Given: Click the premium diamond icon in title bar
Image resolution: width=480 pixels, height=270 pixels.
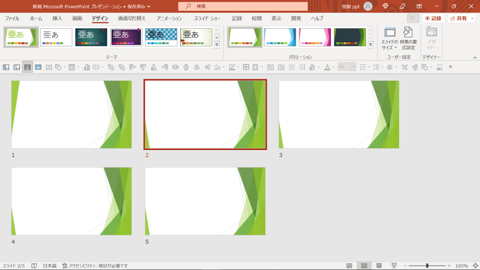Looking at the screenshot, I should point(385,6).
